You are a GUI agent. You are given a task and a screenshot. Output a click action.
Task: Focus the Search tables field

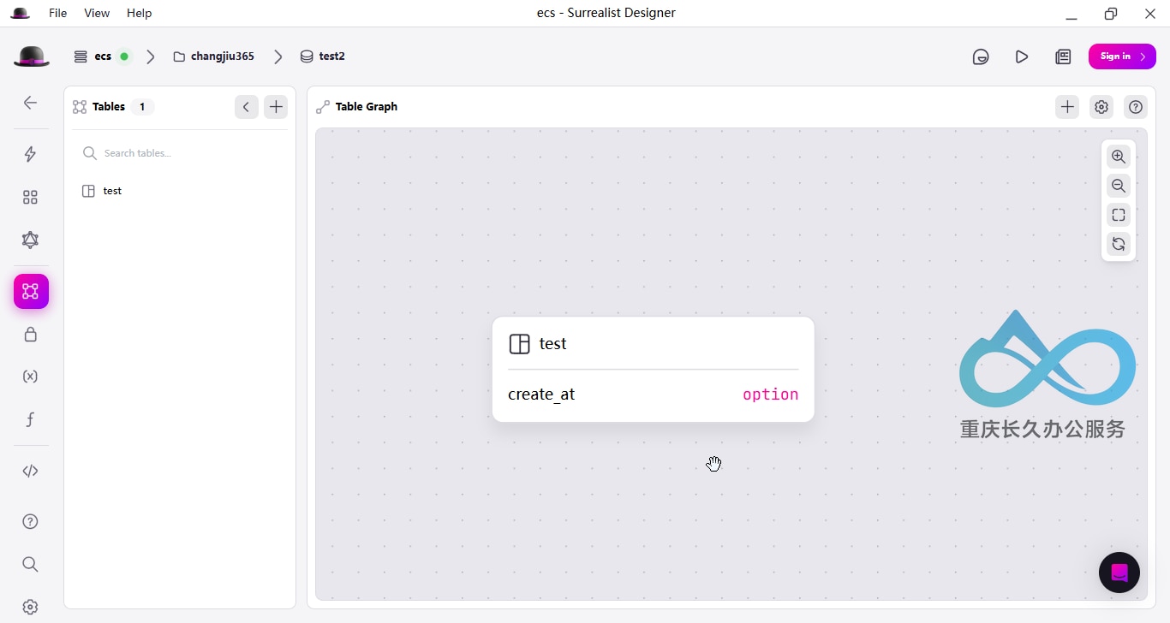(180, 153)
